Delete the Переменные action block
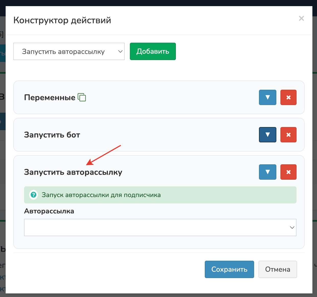This screenshot has width=317, height=297. (x=288, y=97)
